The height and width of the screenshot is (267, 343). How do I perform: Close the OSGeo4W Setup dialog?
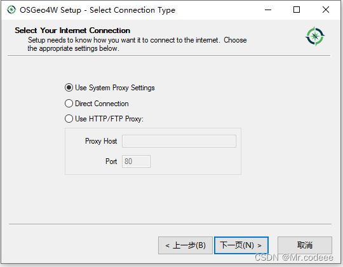point(326,10)
